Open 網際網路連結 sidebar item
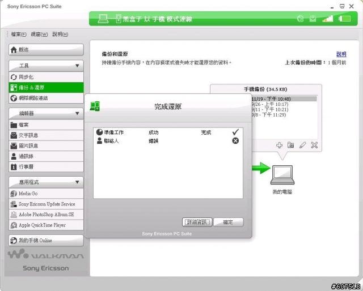363x291 pixels. [x=46, y=98]
